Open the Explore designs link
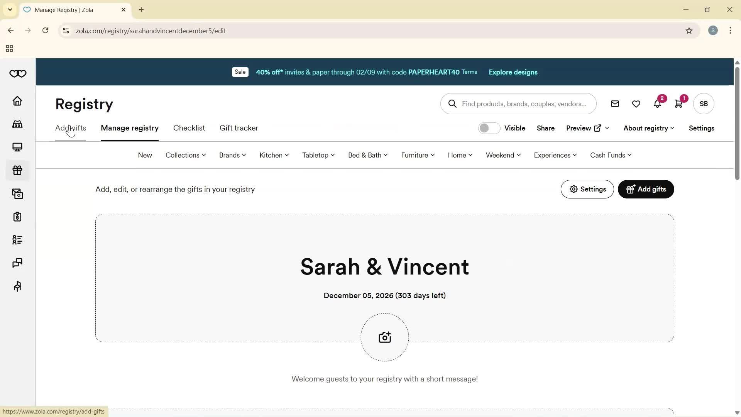 click(513, 72)
